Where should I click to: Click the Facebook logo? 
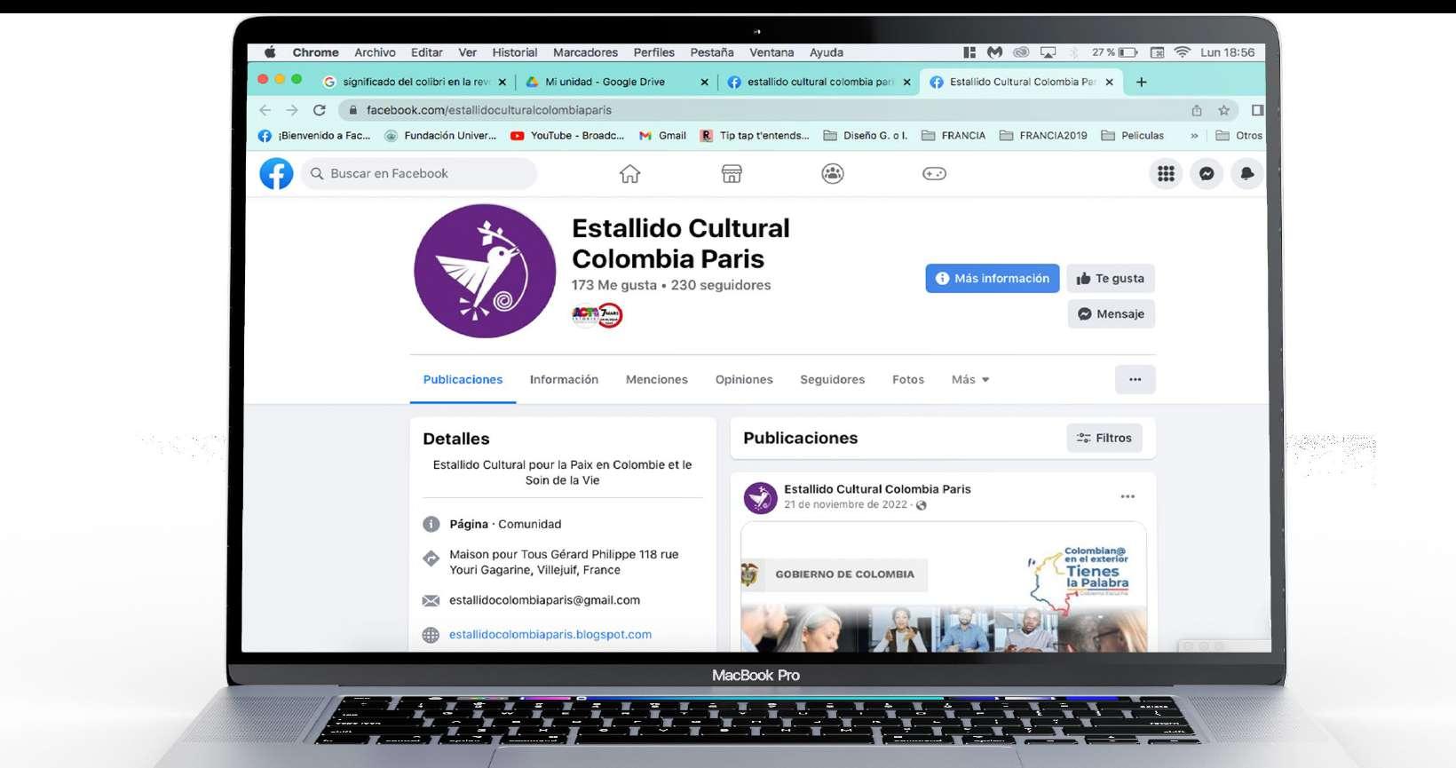click(276, 173)
